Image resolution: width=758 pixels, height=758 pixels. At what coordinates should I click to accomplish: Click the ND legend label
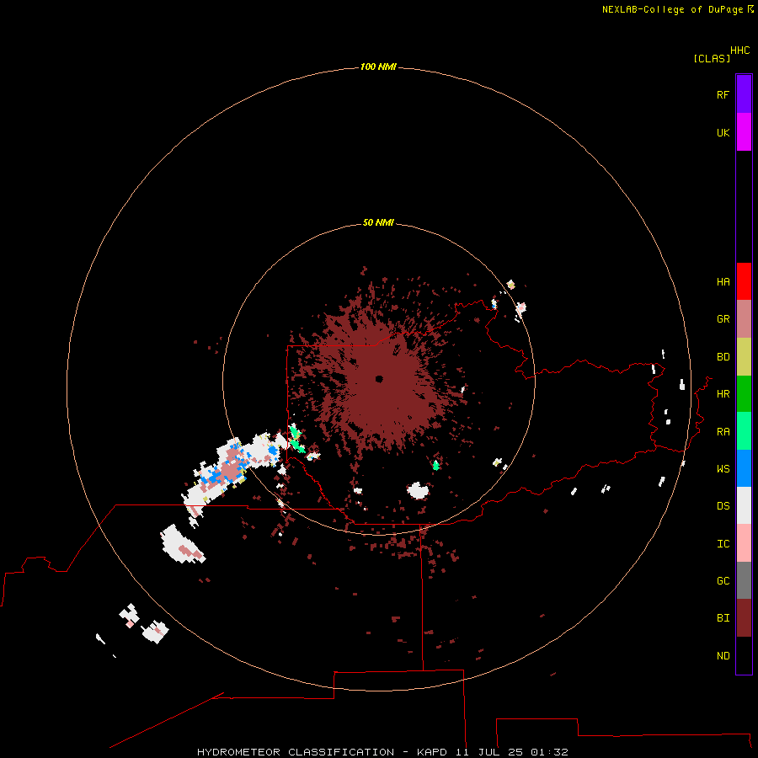[723, 656]
